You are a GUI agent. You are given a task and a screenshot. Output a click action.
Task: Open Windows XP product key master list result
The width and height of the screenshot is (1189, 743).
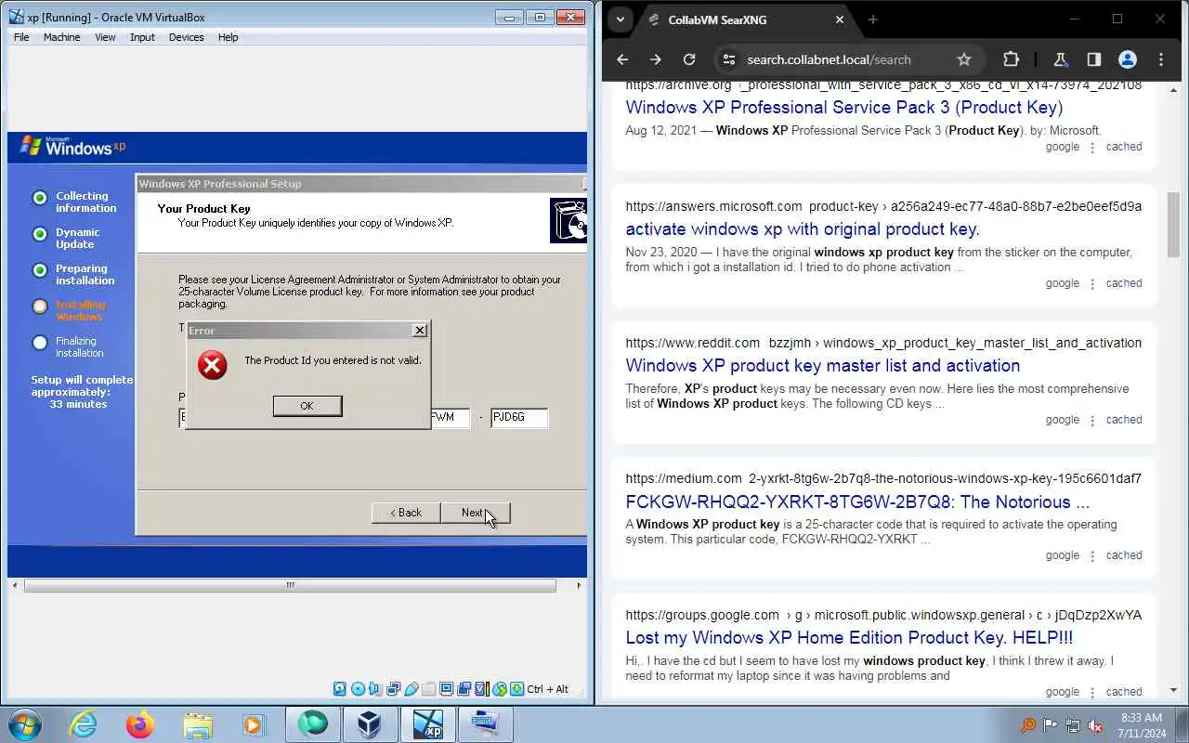pos(822,365)
